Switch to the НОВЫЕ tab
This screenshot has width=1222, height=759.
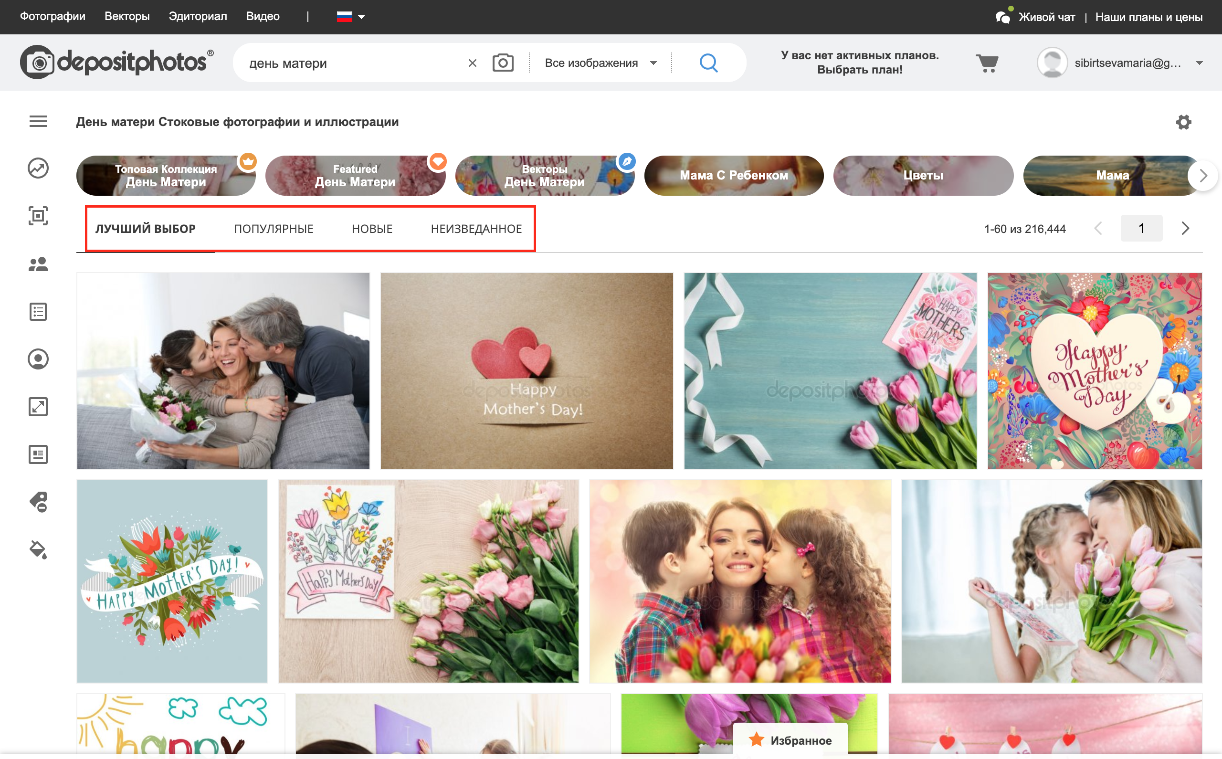point(372,229)
